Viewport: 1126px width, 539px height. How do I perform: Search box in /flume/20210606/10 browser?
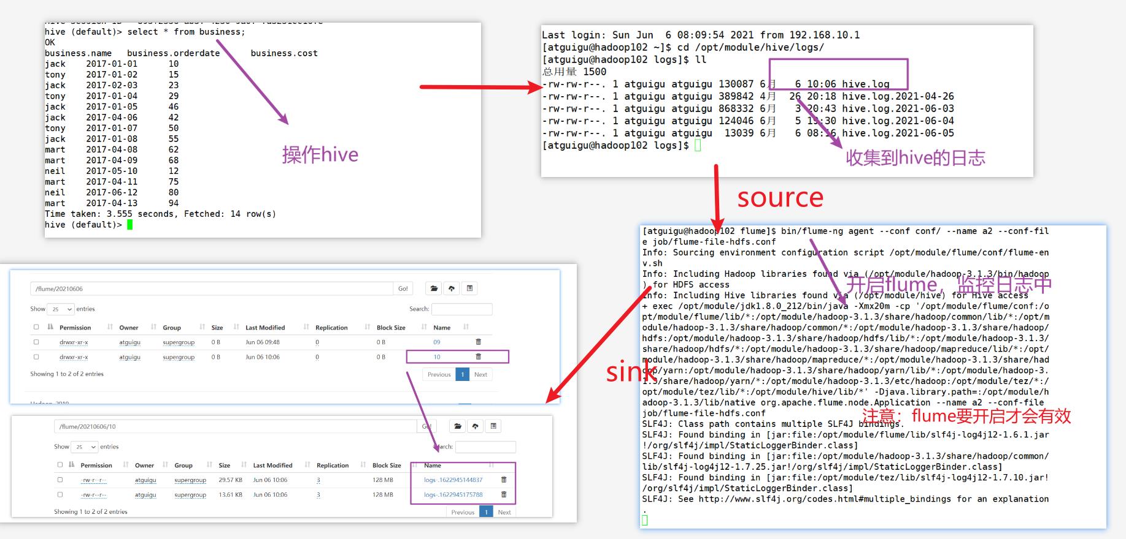(x=485, y=447)
